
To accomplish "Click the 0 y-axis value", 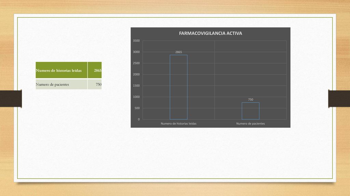I will pos(139,119).
